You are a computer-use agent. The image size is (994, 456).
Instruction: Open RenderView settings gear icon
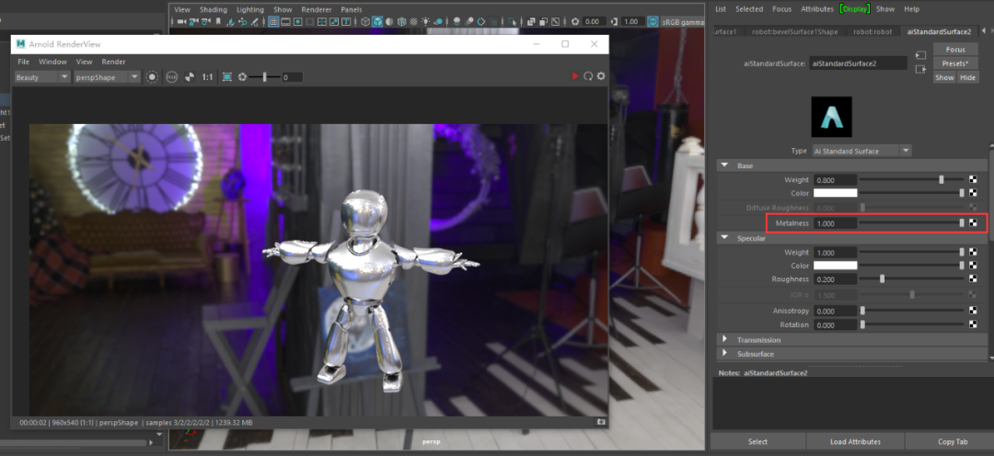pyautogui.click(x=601, y=76)
